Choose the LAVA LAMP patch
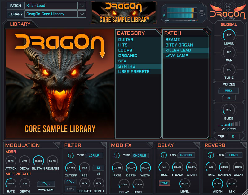This screenshot has height=195, width=248. pos(177,55)
